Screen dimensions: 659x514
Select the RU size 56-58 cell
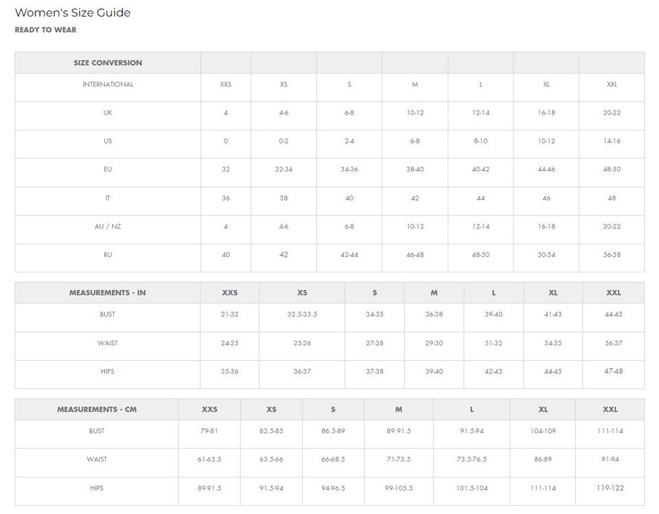click(612, 255)
